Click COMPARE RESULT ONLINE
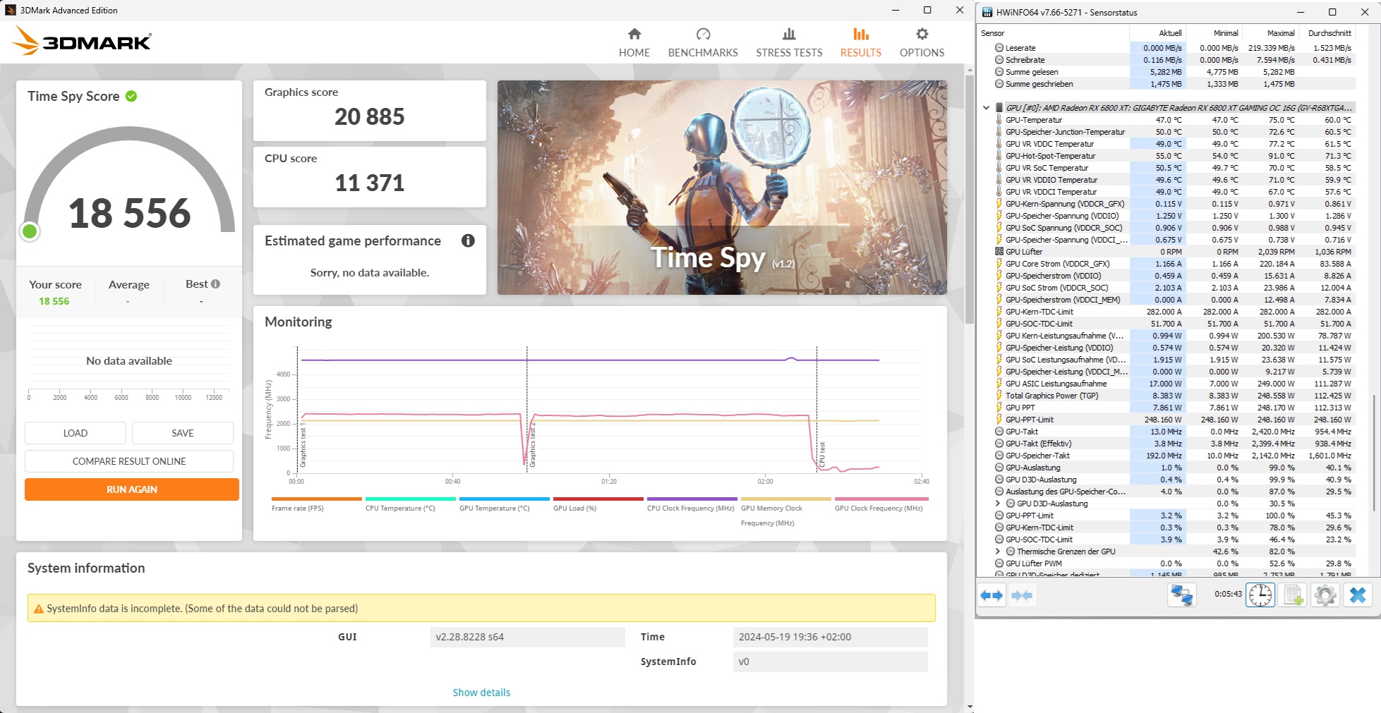 [129, 461]
